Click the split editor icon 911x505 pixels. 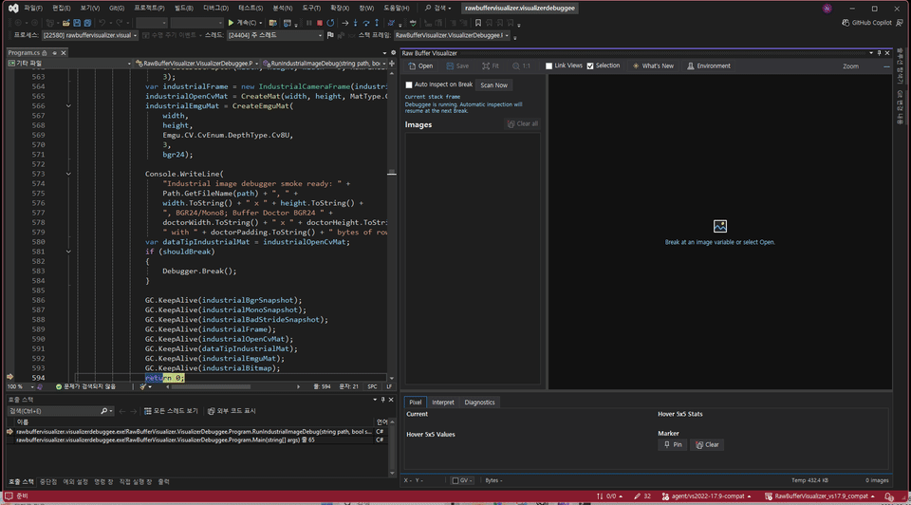(392, 63)
